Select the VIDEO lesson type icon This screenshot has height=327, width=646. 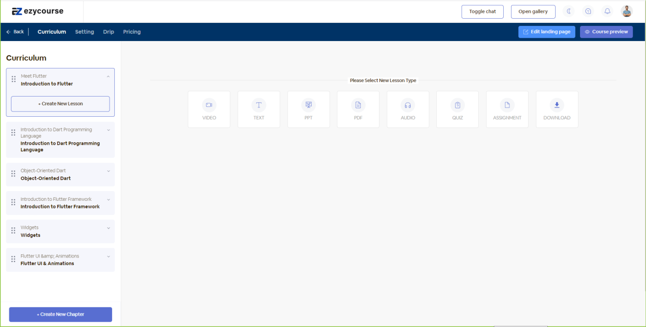(209, 105)
